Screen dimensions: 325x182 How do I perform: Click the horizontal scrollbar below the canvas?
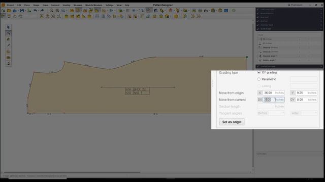pos(72,172)
